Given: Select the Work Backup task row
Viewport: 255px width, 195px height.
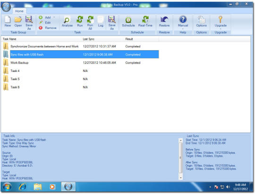Looking at the screenshot, I should pos(80,62).
